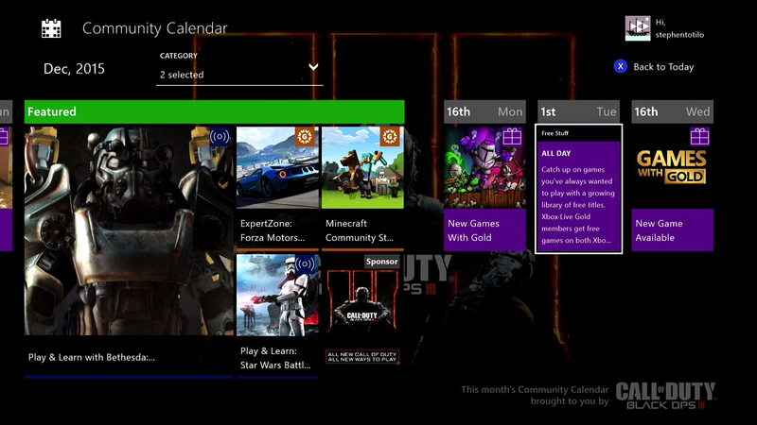Open ExpertZone: Forza Motorsport tile
The height and width of the screenshot is (425, 757).
pos(277,188)
